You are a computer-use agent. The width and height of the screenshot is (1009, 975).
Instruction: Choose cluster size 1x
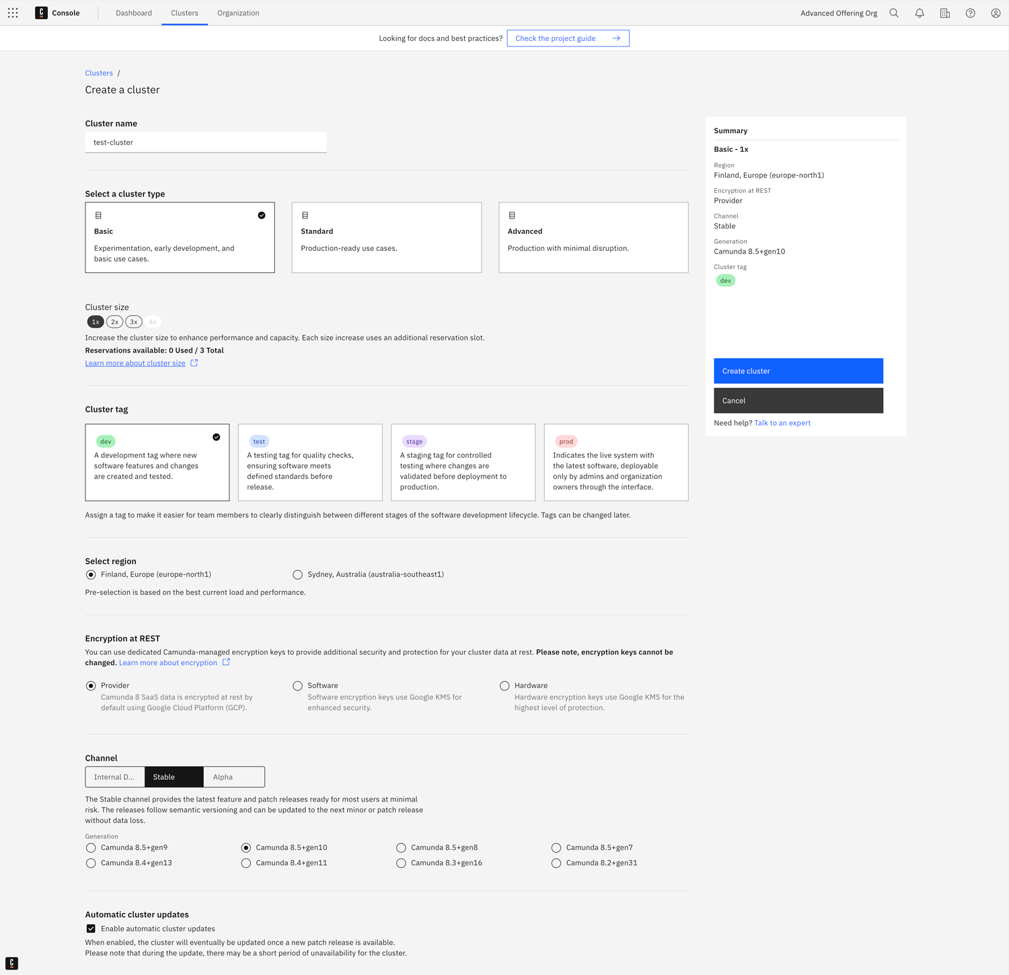[96, 322]
